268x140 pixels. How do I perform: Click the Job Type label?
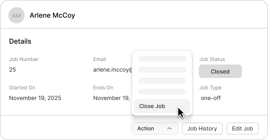click(210, 88)
